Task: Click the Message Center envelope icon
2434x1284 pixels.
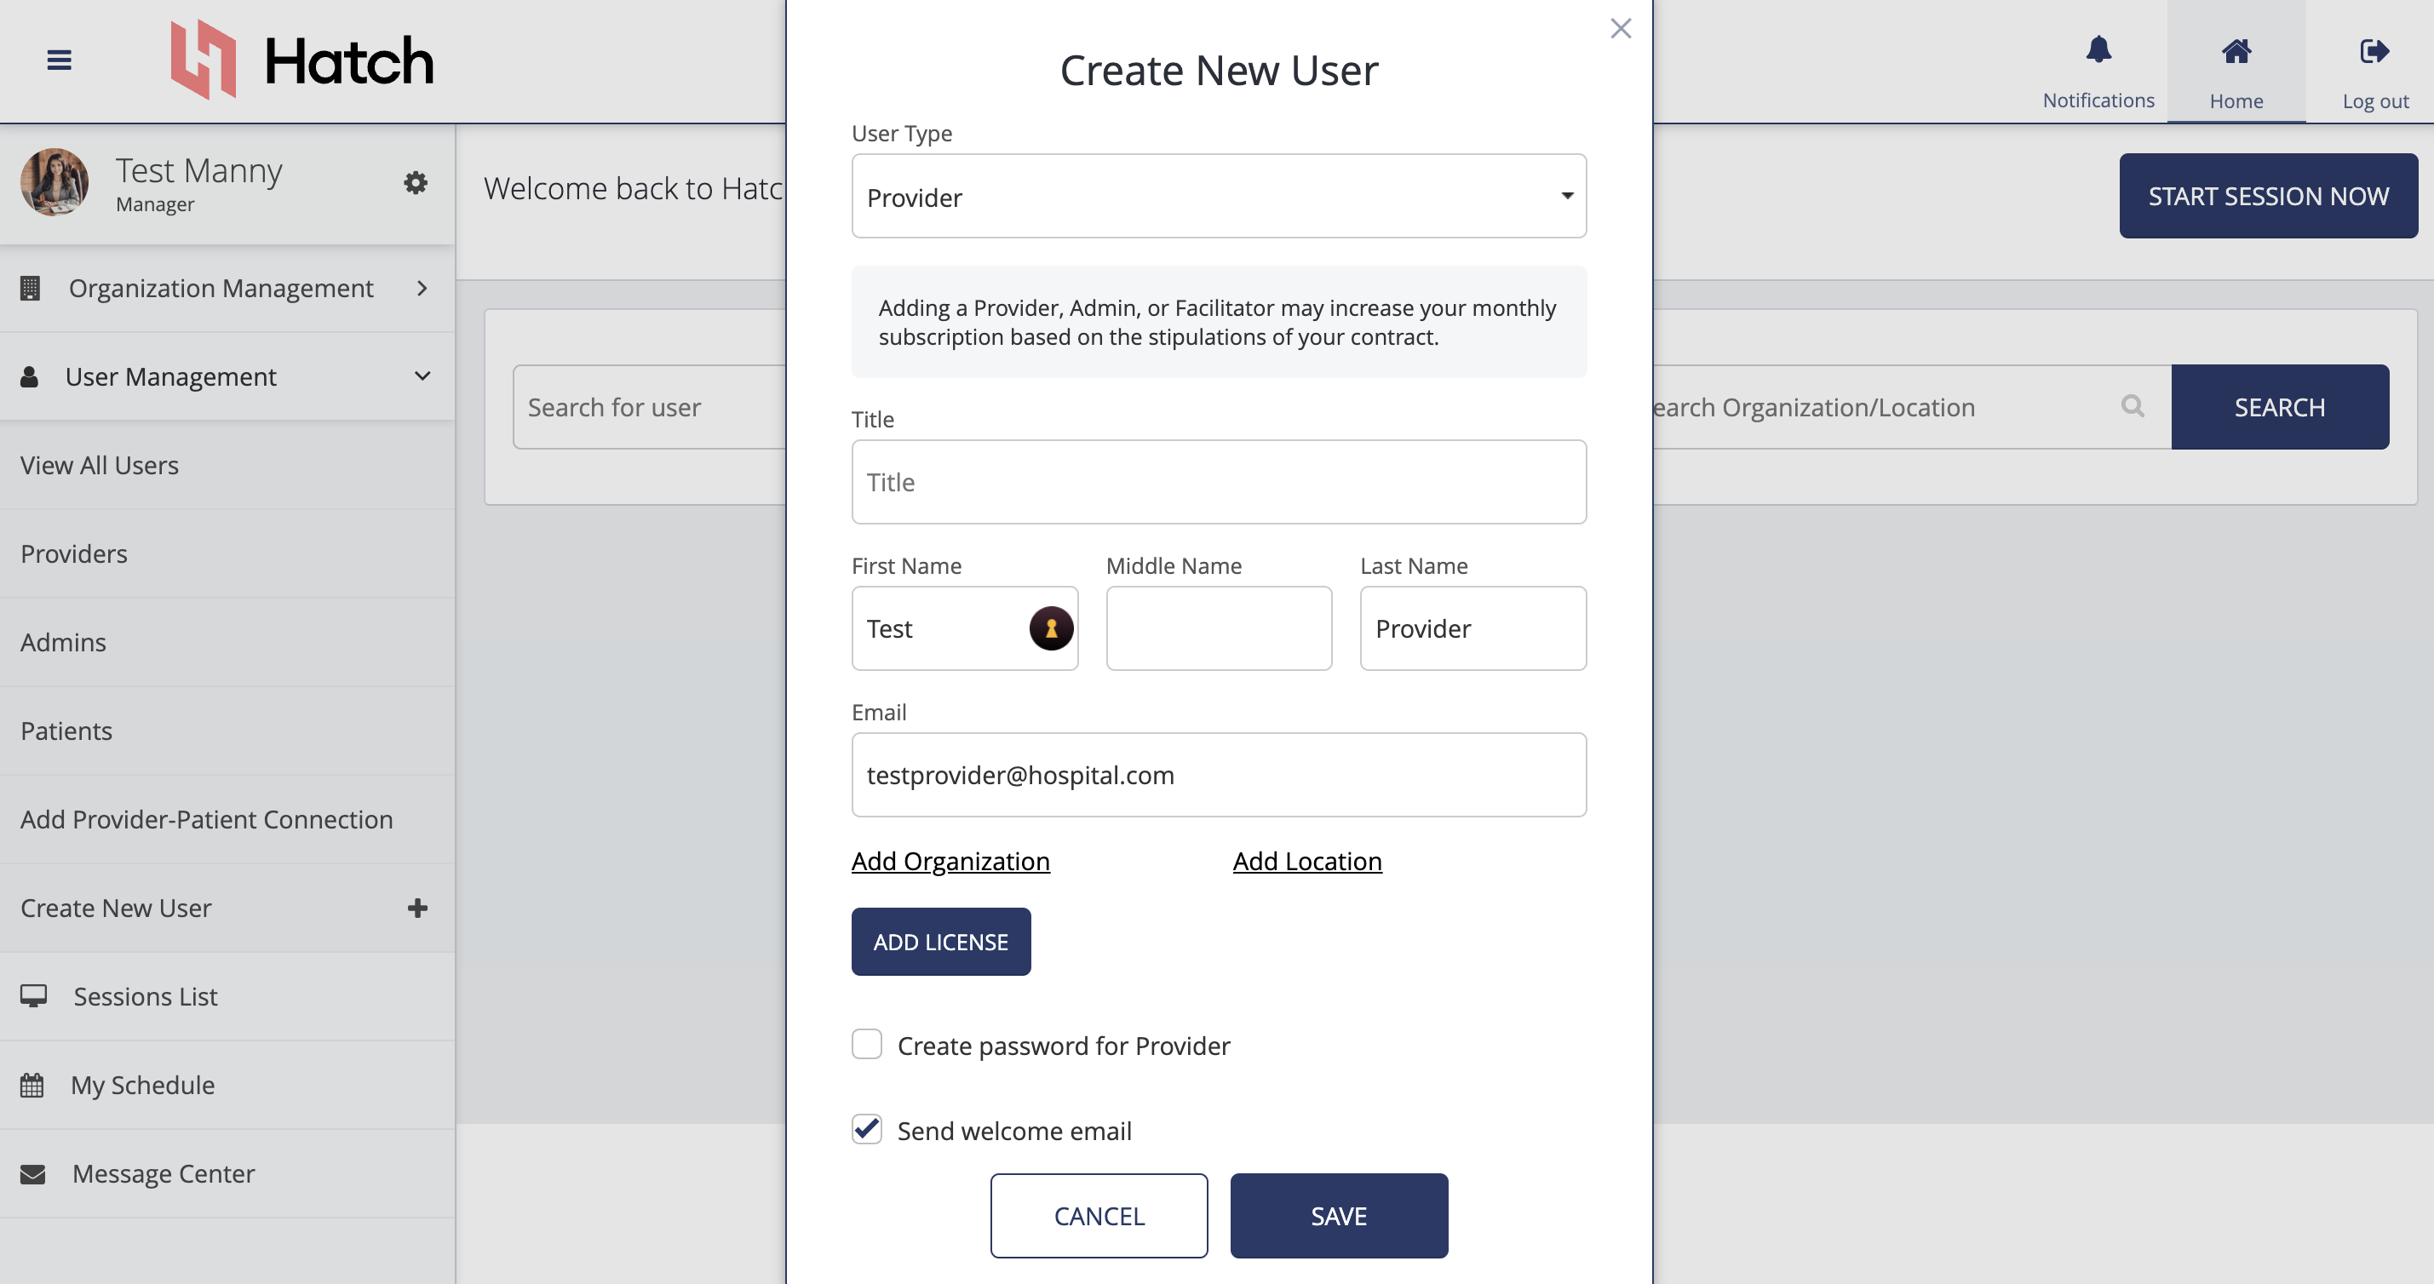Action: click(x=33, y=1173)
